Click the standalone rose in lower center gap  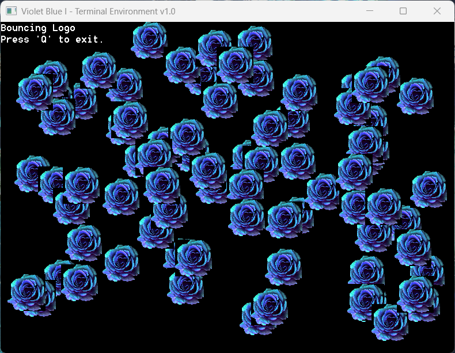[x=283, y=267]
